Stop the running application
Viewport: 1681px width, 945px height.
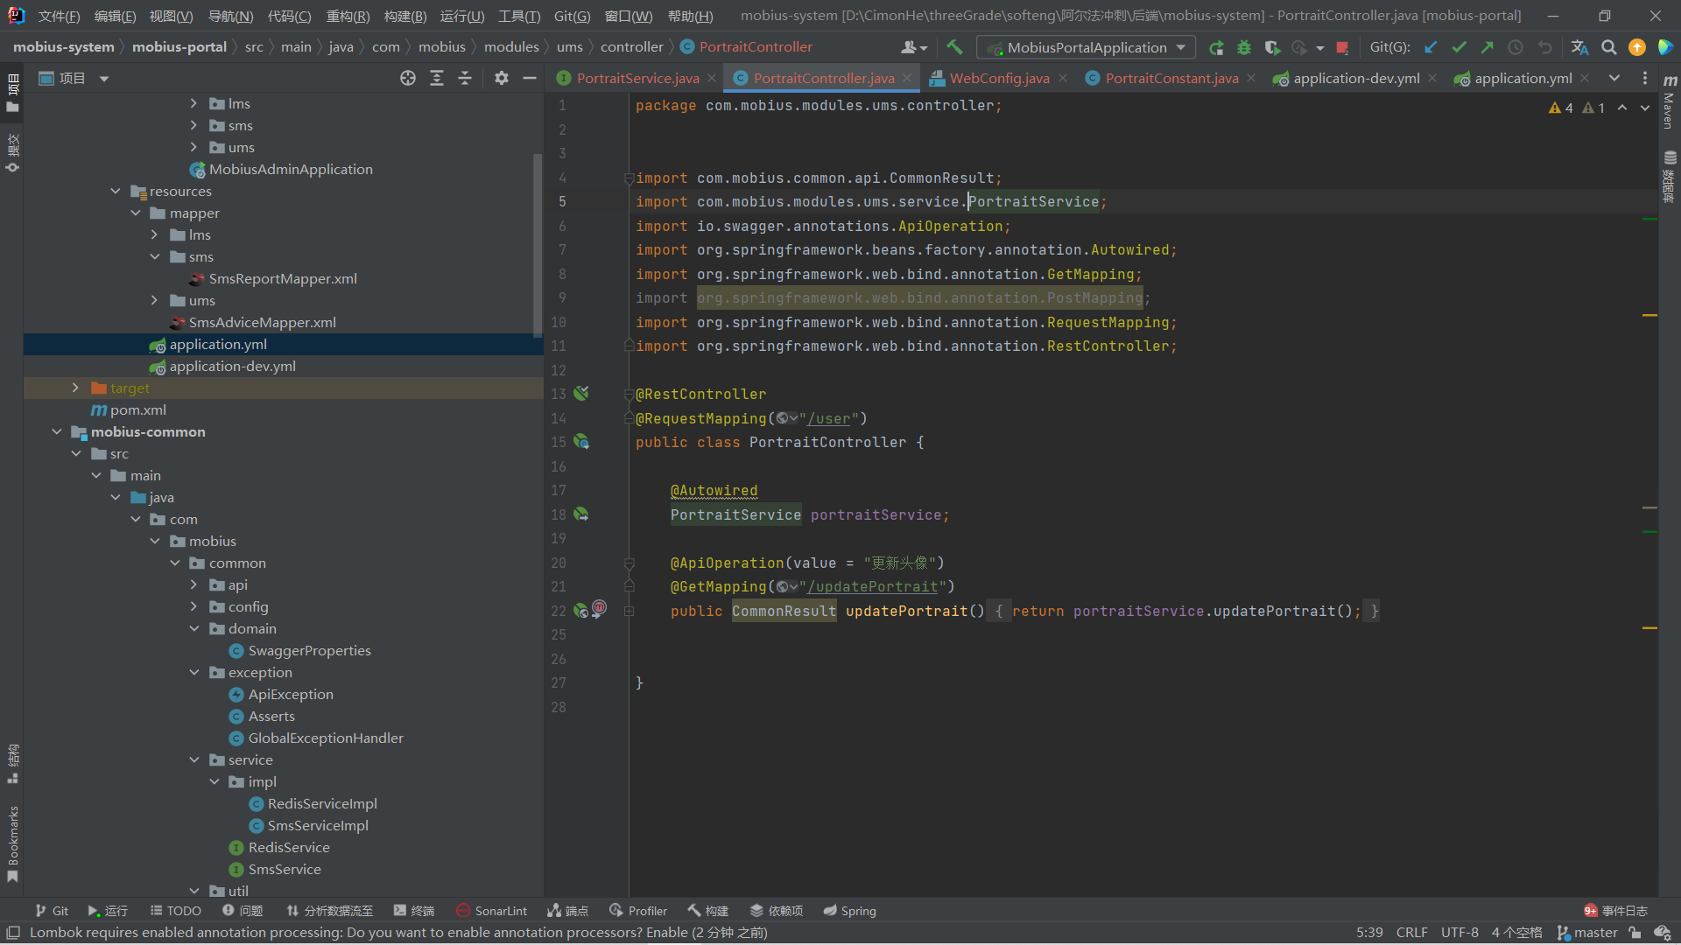click(x=1342, y=47)
